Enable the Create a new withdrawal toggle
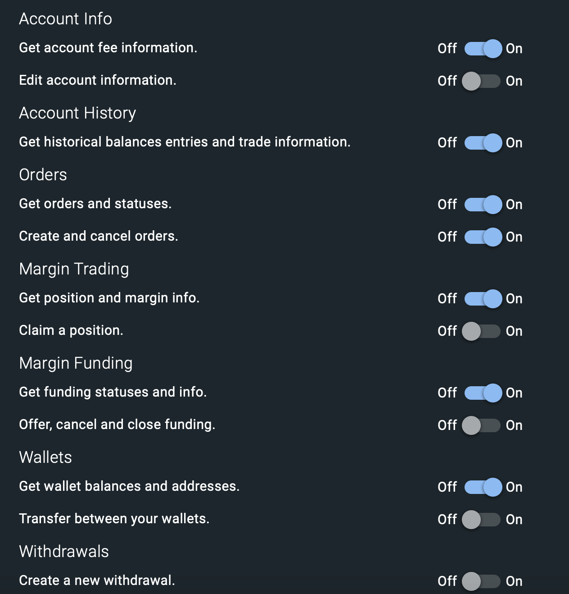Screen dimensions: 569x594 tap(482, 581)
